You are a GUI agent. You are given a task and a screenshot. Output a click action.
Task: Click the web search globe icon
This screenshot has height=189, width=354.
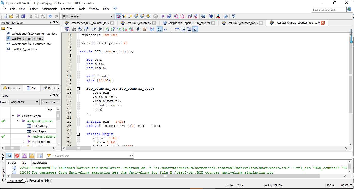coord(349,10)
